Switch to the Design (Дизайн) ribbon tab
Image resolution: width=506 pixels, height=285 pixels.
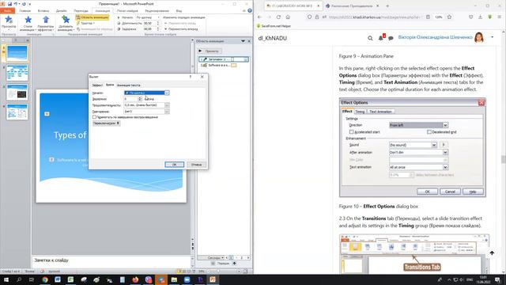coord(62,10)
